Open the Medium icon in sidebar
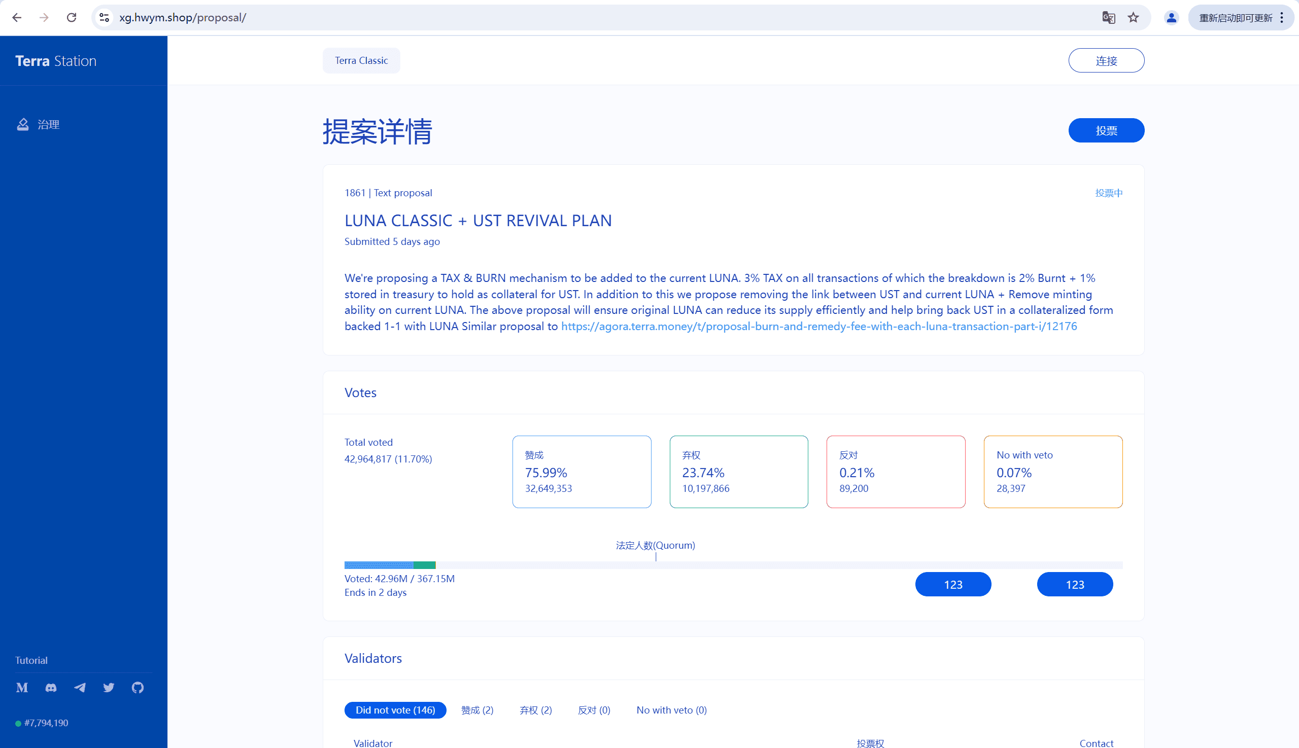The image size is (1299, 748). click(x=22, y=687)
